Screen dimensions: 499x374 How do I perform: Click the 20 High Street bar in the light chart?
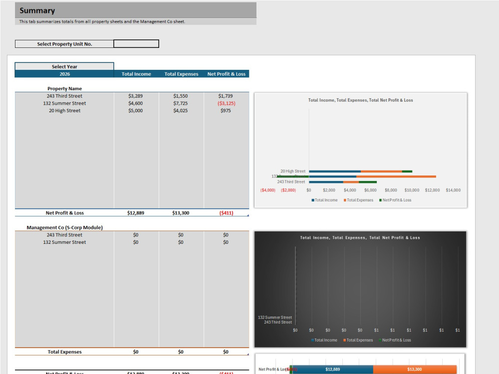tap(360, 172)
